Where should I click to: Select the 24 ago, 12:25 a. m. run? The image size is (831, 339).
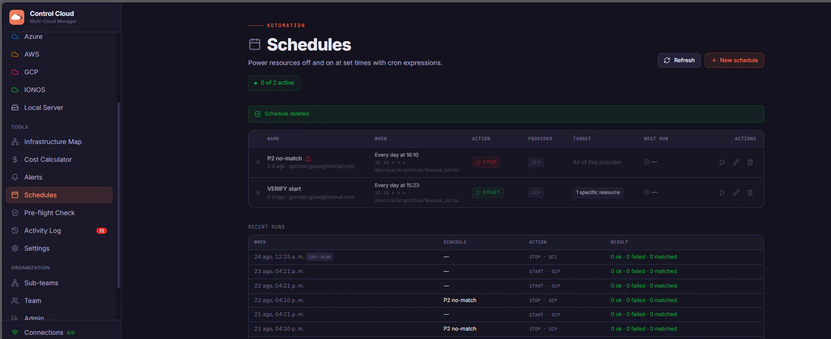click(506, 257)
